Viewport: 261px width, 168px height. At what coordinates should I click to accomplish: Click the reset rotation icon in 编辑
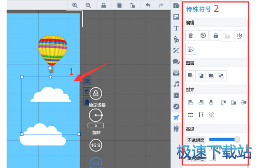point(203,36)
